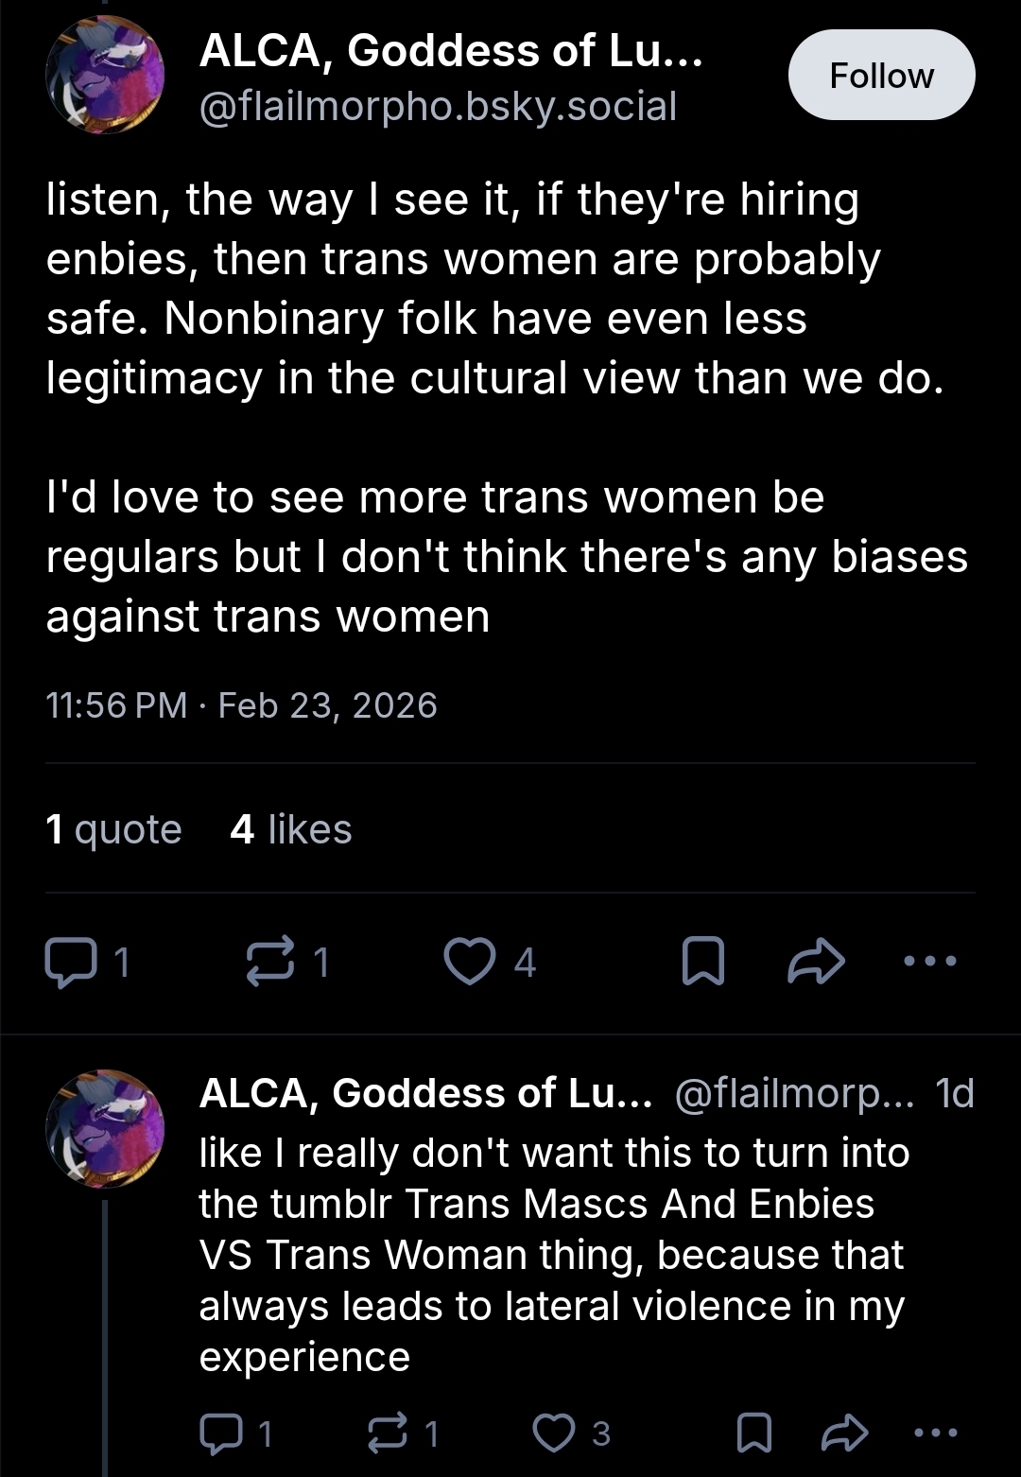The height and width of the screenshot is (1477, 1021).
Task: Bookmark the main post
Action: 703,962
